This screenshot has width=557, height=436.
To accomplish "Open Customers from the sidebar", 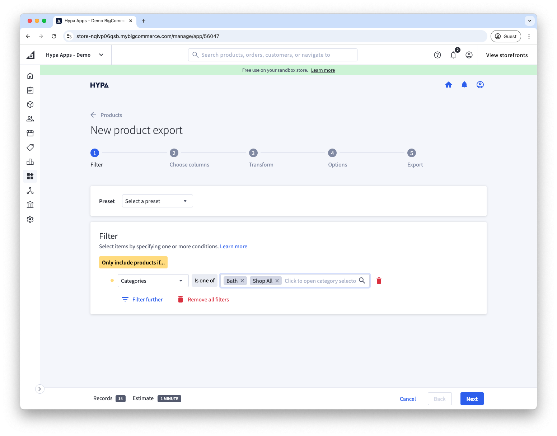I will click(30, 119).
